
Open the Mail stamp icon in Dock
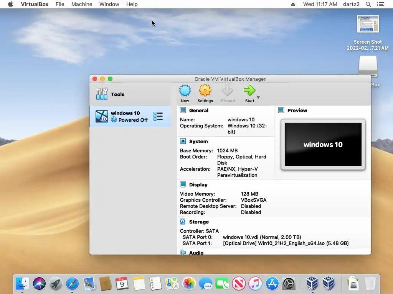click(89, 284)
